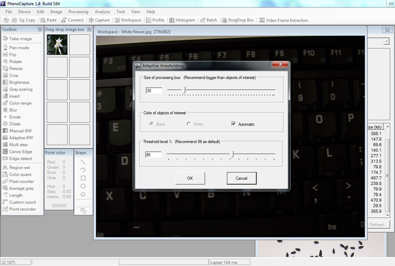Viewport: 395px width, 266px height.
Task: Click the Histogram toolbar icon
Action: click(181, 20)
